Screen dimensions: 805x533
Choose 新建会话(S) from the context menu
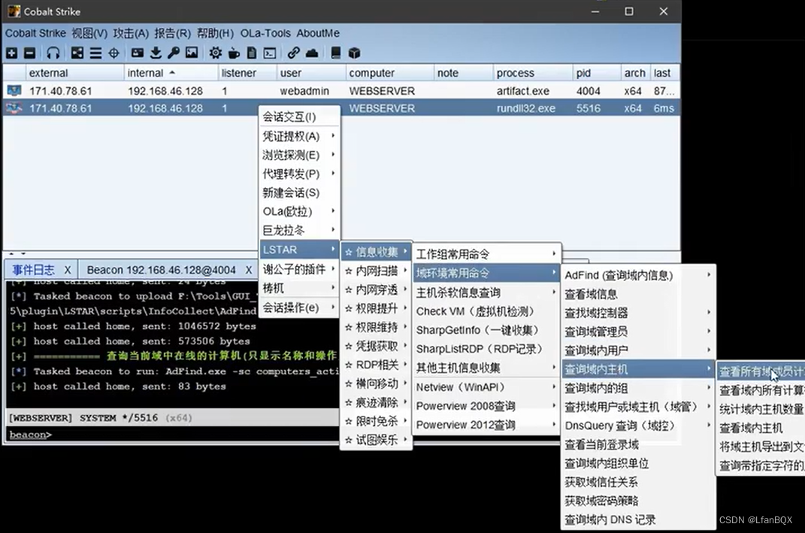click(299, 192)
